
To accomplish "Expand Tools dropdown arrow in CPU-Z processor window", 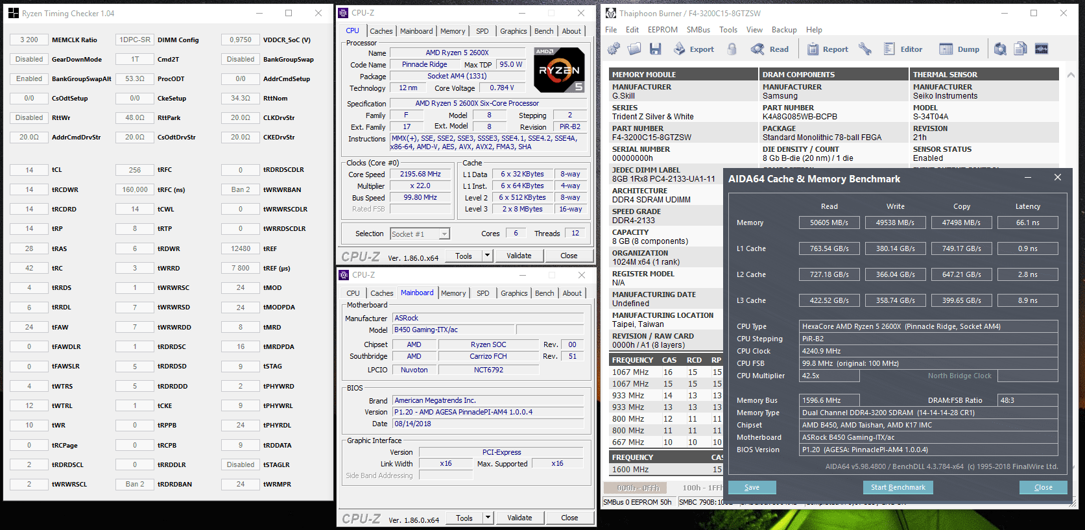I will click(487, 256).
